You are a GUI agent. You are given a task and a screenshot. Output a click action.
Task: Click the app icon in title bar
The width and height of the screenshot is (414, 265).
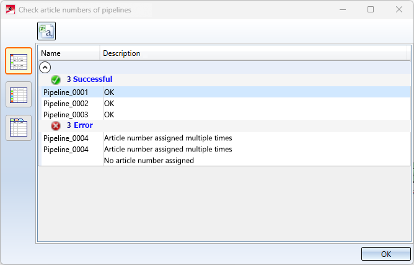pos(10,10)
